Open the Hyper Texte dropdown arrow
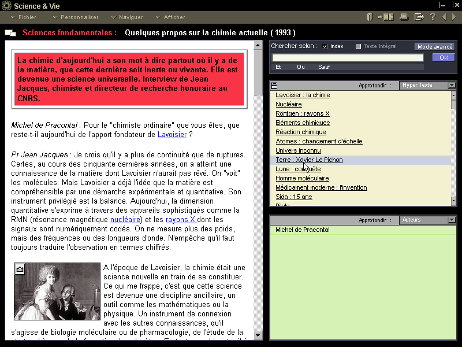462x347 pixels. pyautogui.click(x=452, y=85)
